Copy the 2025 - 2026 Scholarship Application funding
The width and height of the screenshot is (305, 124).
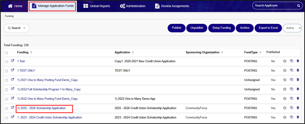coord(291,108)
